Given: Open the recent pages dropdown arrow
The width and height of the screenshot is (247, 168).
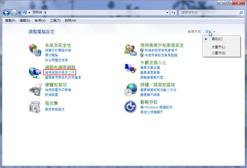Looking at the screenshot, I should [19, 13].
